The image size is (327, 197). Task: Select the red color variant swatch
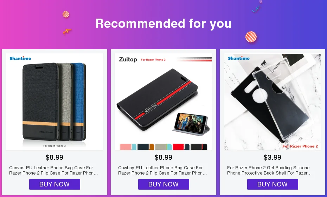coord(181,147)
